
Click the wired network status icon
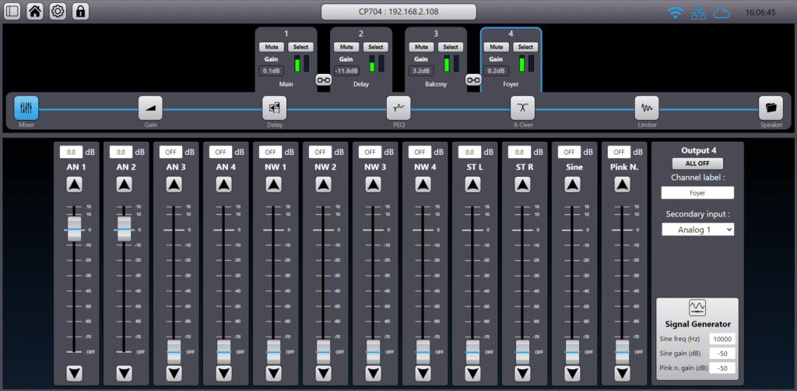(698, 13)
